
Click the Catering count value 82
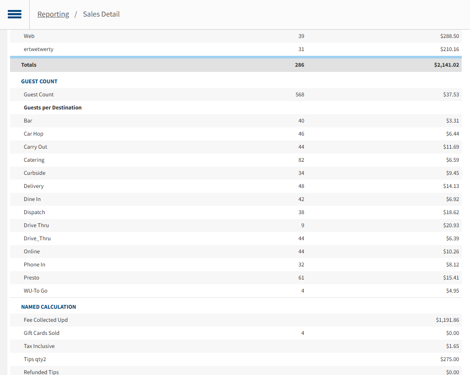[301, 160]
